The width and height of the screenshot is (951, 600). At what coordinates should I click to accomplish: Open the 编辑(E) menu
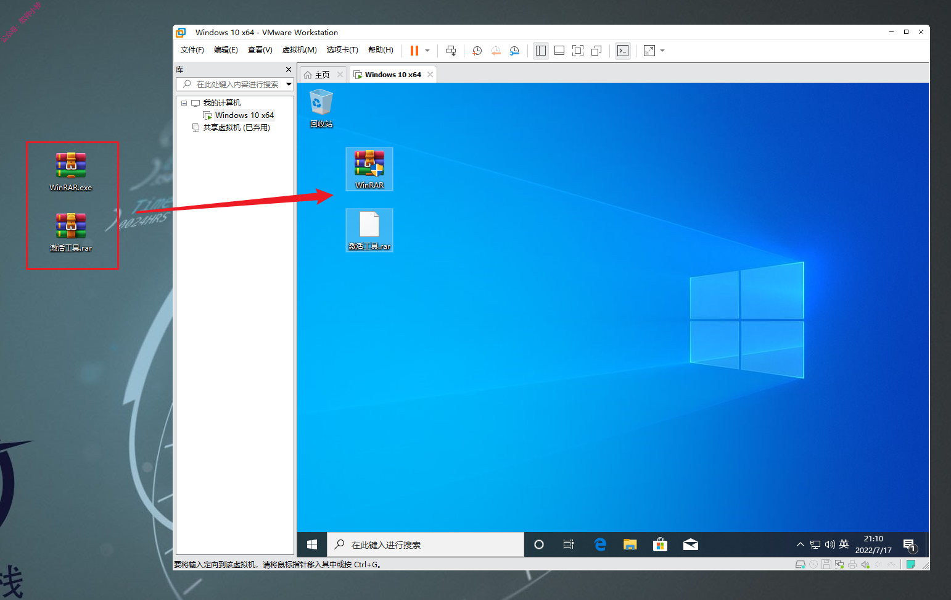[226, 50]
